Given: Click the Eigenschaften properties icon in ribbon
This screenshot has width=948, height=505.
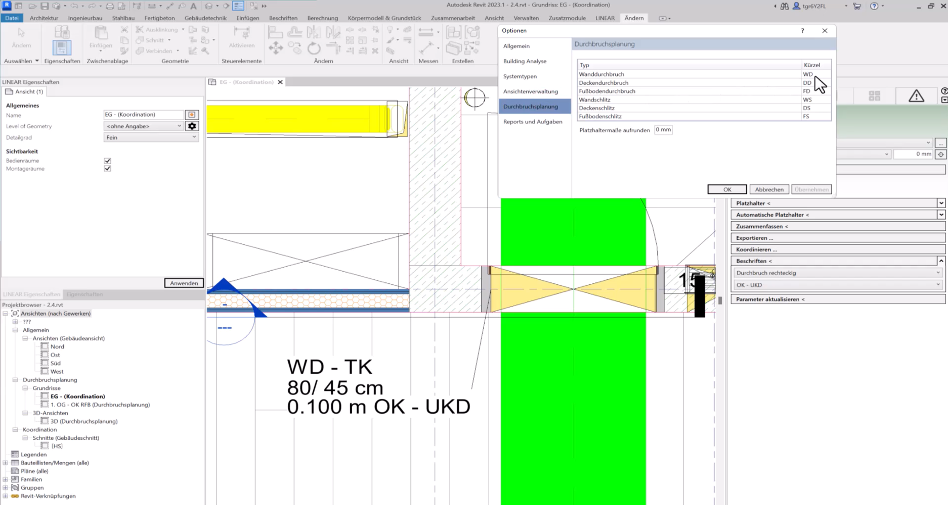Looking at the screenshot, I should (x=62, y=47).
